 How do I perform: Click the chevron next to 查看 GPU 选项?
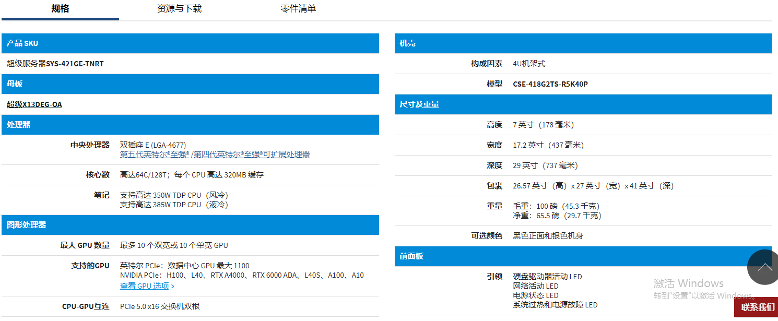coord(173,286)
